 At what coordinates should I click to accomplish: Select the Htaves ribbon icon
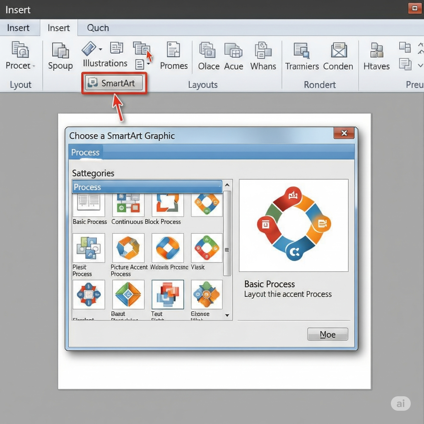[376, 50]
